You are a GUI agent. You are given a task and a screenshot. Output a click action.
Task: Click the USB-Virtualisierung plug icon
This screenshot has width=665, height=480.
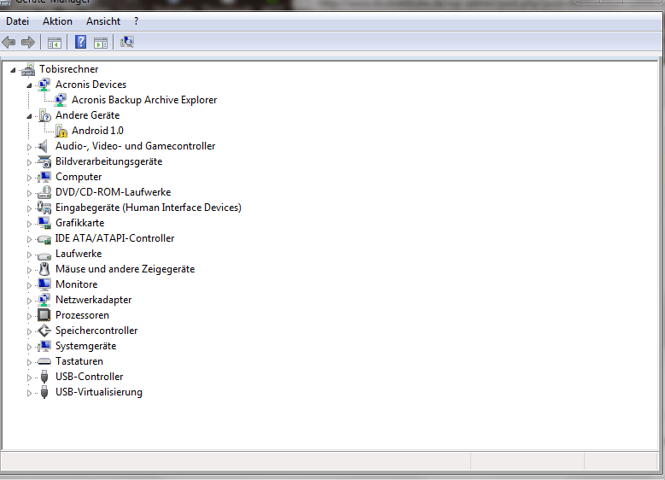44,392
